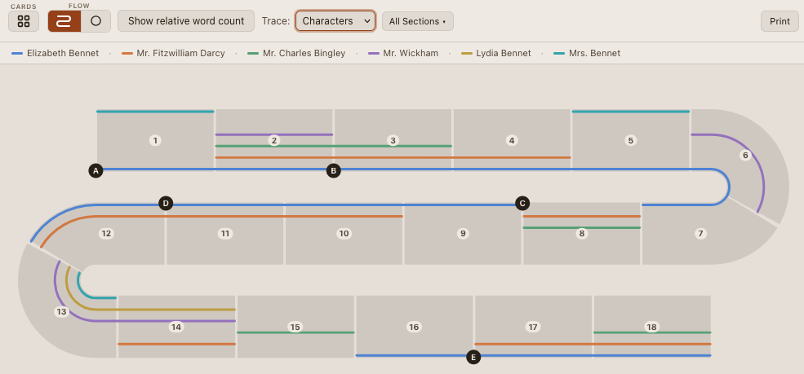Open scene 15 tile
Viewport: 804px width, 374px height.
click(x=295, y=327)
